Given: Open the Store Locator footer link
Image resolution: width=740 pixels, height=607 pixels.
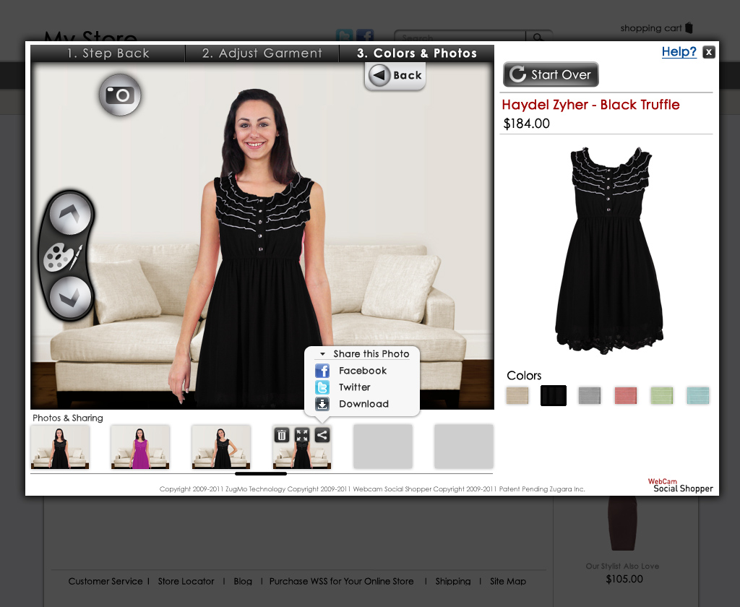Looking at the screenshot, I should tap(186, 581).
